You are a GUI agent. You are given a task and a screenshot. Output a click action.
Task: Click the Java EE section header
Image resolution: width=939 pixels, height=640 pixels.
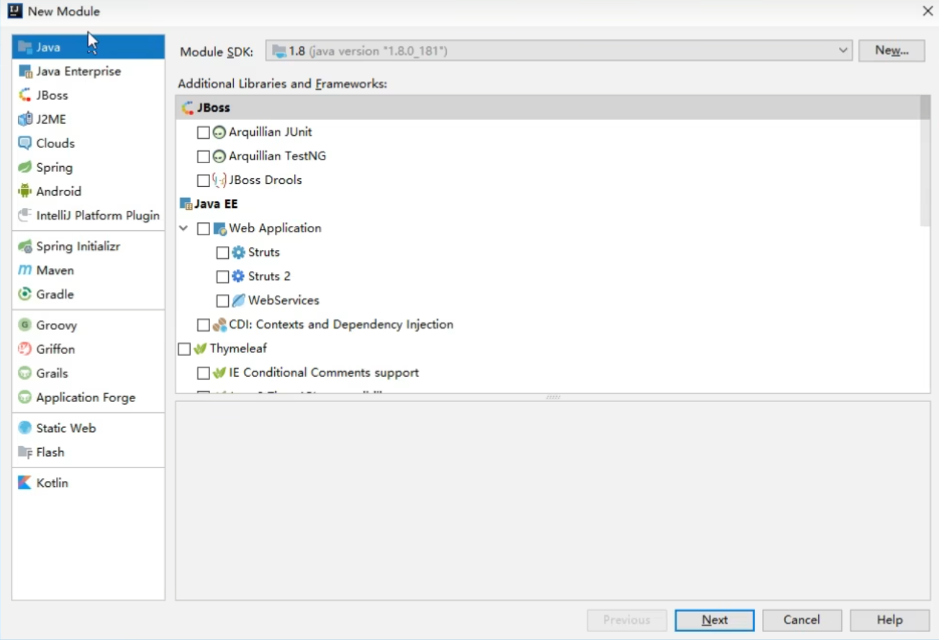pos(548,204)
